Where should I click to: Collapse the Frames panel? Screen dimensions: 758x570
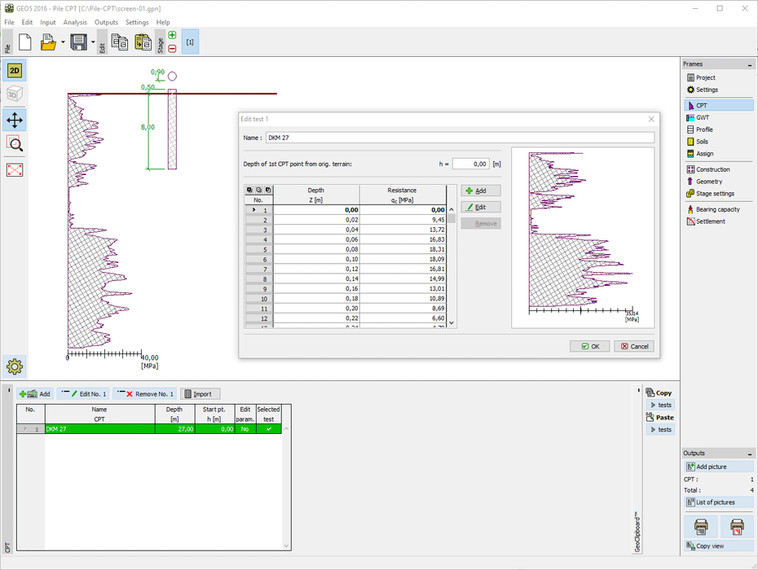tap(750, 64)
